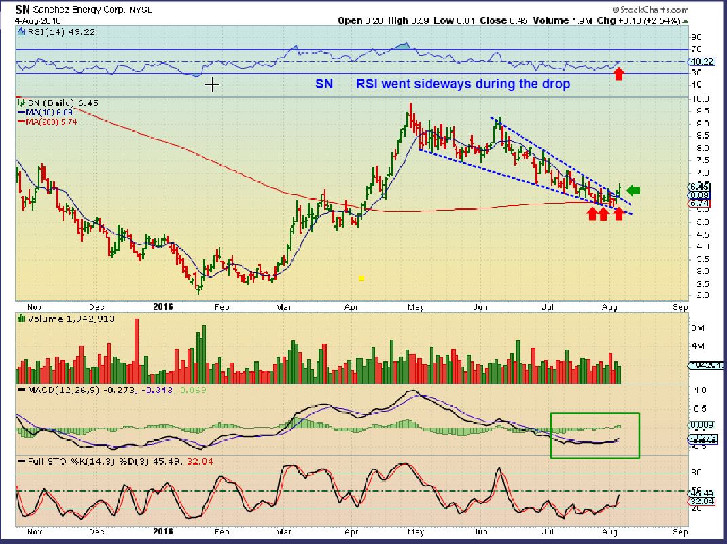The image size is (727, 544).
Task: Click the black dash marker before MACD(12,26,9)
Action: 21,390
